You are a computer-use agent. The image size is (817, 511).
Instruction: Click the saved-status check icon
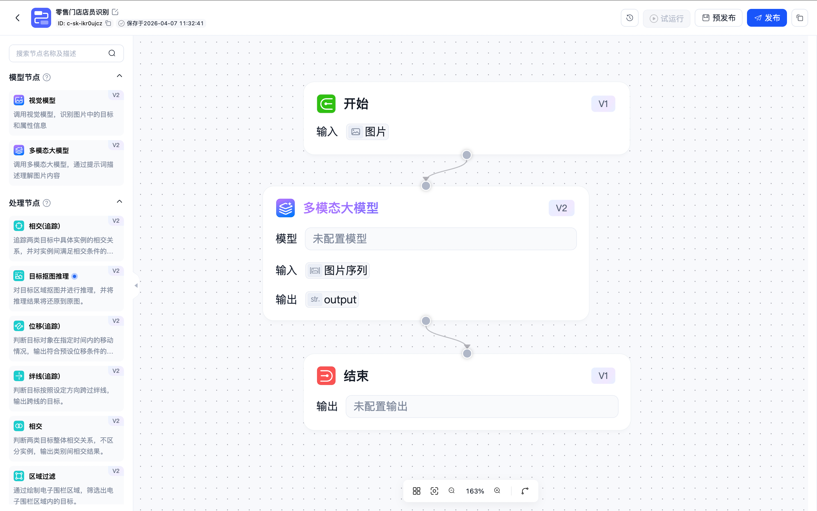click(x=121, y=23)
